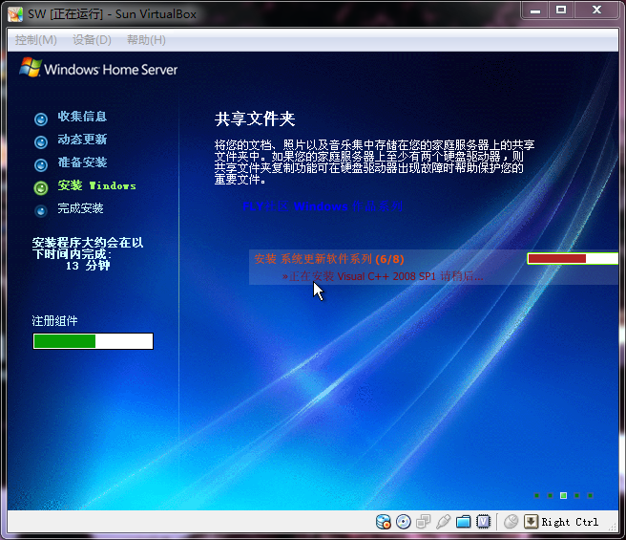Click the 安装 Windows step label

(x=96, y=185)
